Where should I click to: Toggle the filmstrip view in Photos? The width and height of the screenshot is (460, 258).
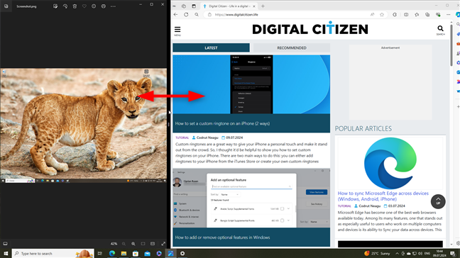pos(5,244)
